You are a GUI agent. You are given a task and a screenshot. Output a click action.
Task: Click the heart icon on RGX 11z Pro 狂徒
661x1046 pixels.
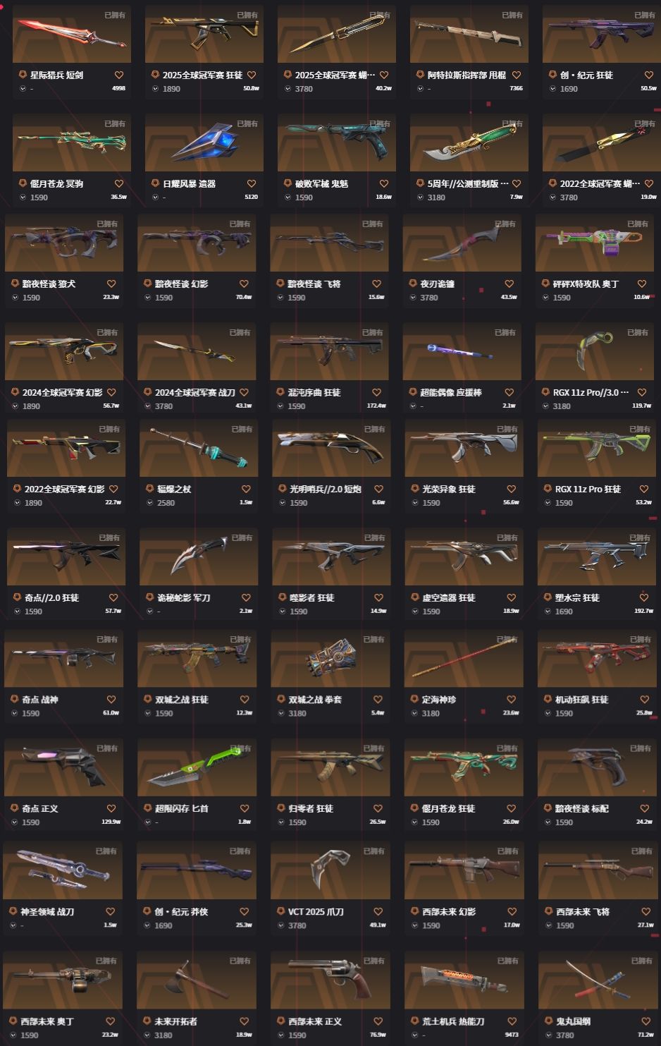pos(644,489)
